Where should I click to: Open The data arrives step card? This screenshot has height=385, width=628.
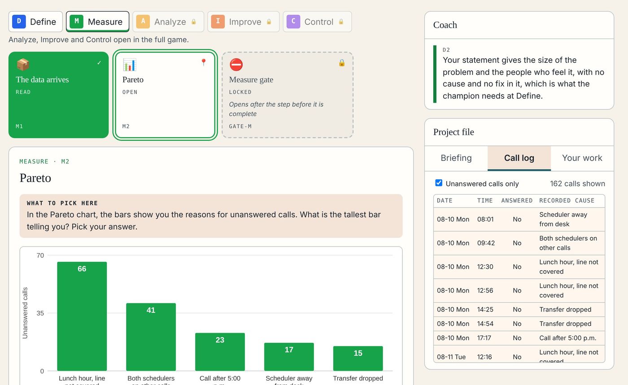pyautogui.click(x=59, y=95)
